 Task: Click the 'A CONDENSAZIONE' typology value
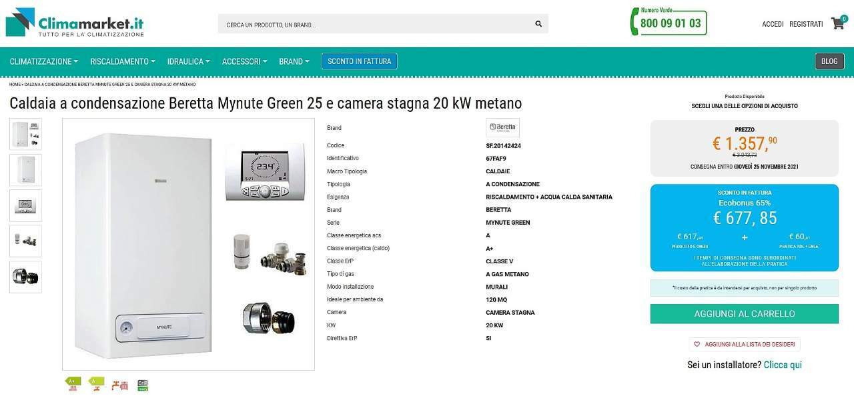[x=513, y=184]
